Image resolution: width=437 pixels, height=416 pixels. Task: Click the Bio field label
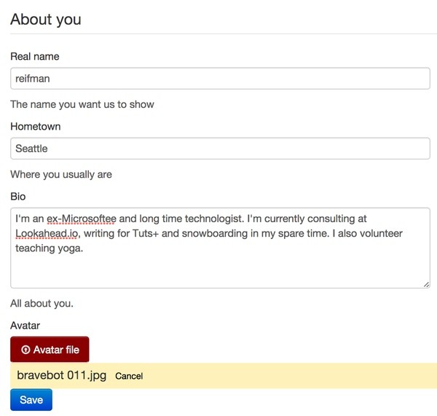tap(18, 196)
